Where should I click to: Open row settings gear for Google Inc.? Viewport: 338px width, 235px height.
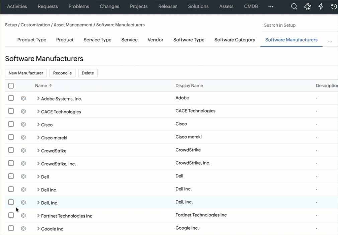[23, 228]
